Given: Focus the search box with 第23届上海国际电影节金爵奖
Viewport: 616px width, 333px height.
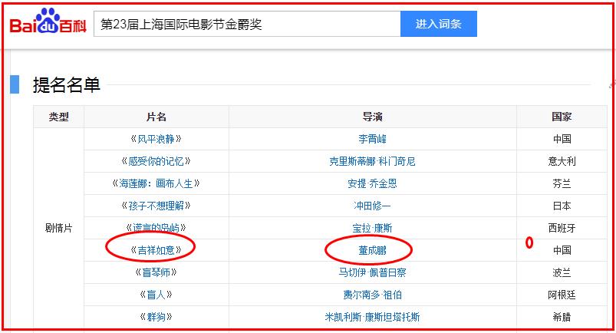Looking at the screenshot, I should coord(247,24).
